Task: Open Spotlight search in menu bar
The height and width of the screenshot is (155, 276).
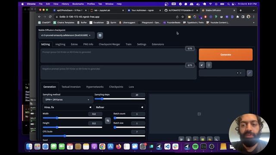Action: [228, 4]
